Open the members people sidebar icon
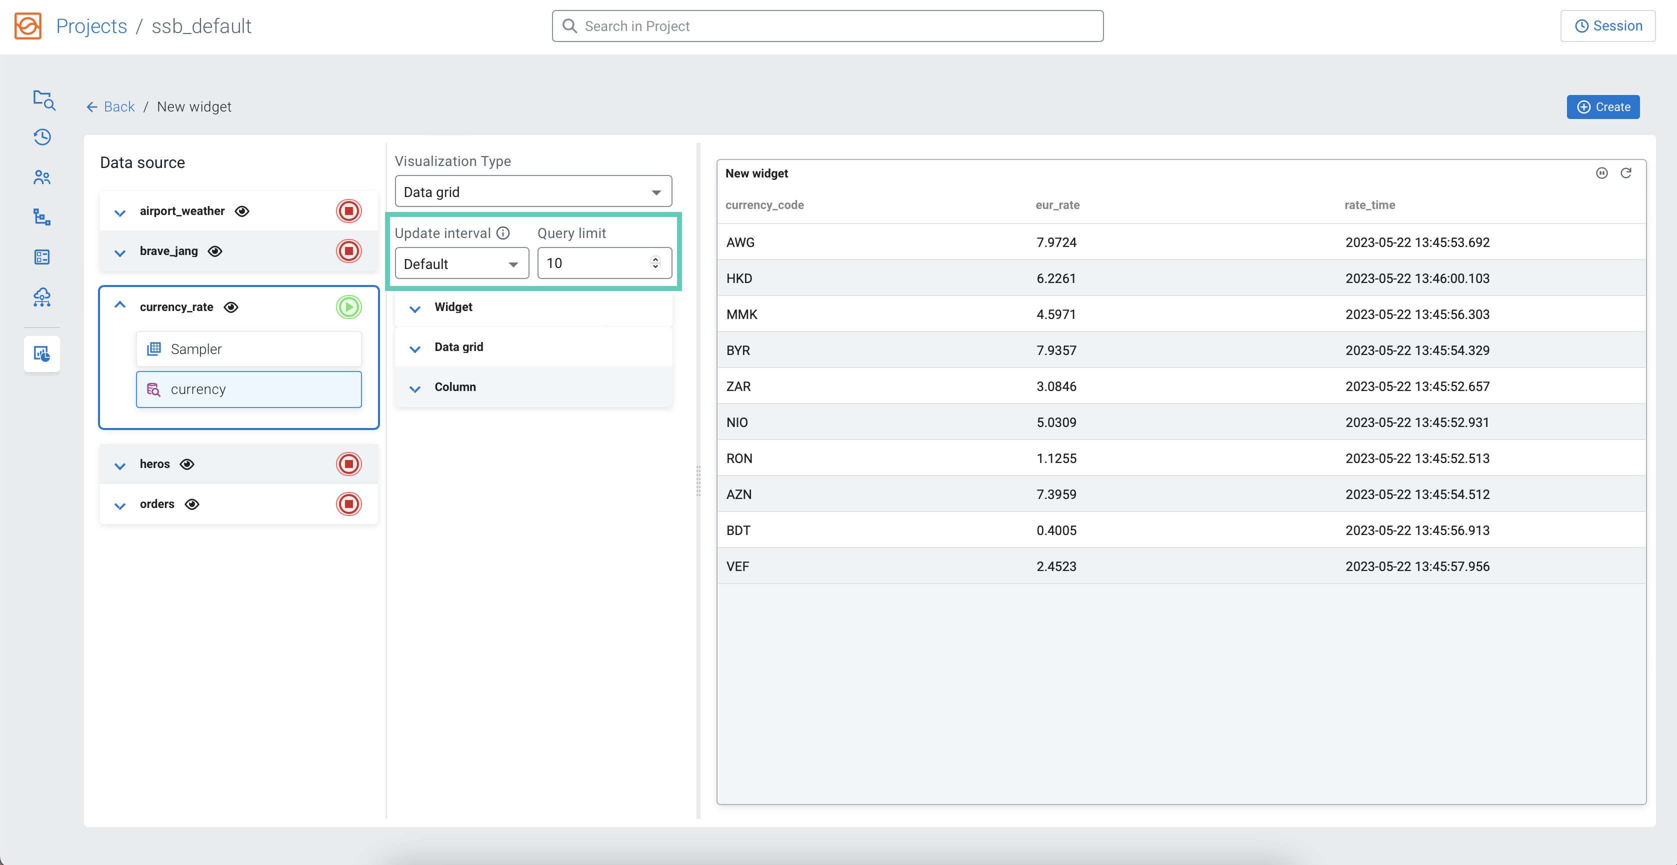Screen dimensions: 1677x865 42,177
